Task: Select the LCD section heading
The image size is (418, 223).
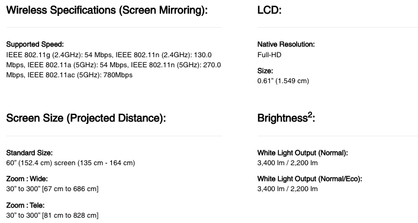Action: (269, 11)
